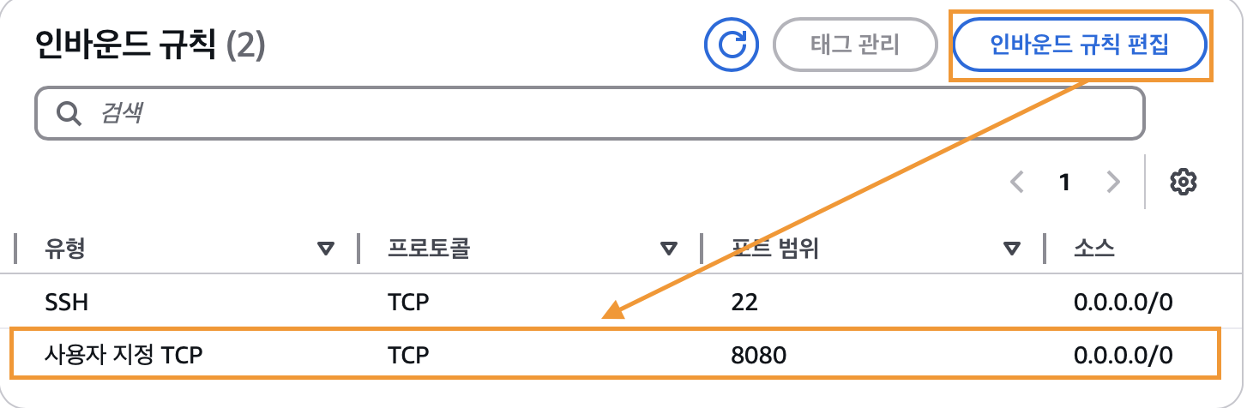
Task: Sort by 유형 using its arrow
Action: (325, 249)
